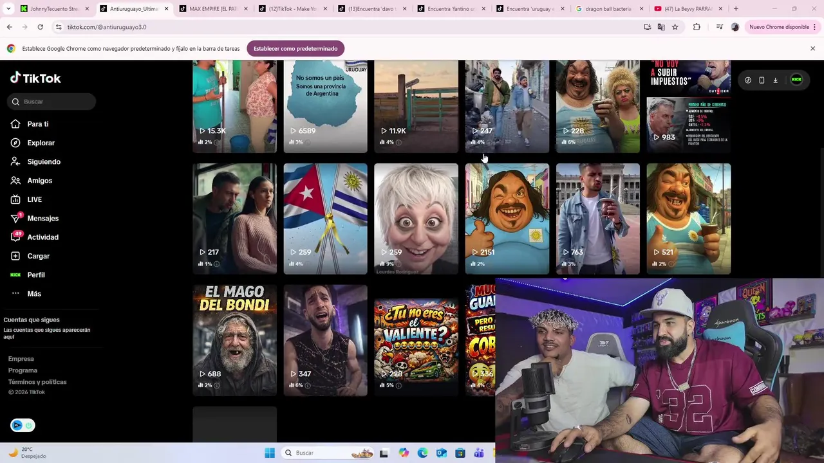
Task: Open Chrome media controls icon
Action: pyautogui.click(x=719, y=27)
